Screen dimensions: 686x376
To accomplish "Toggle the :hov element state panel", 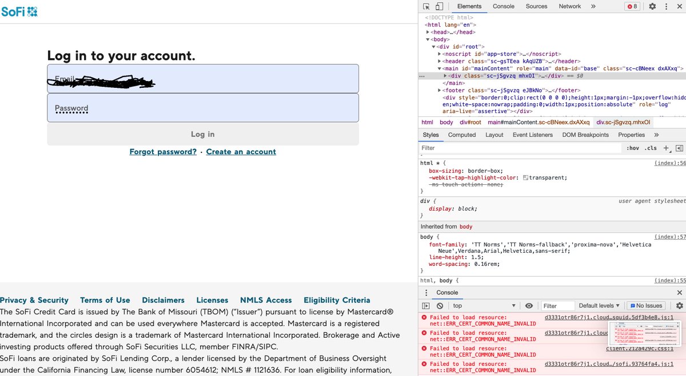I will pyautogui.click(x=633, y=148).
